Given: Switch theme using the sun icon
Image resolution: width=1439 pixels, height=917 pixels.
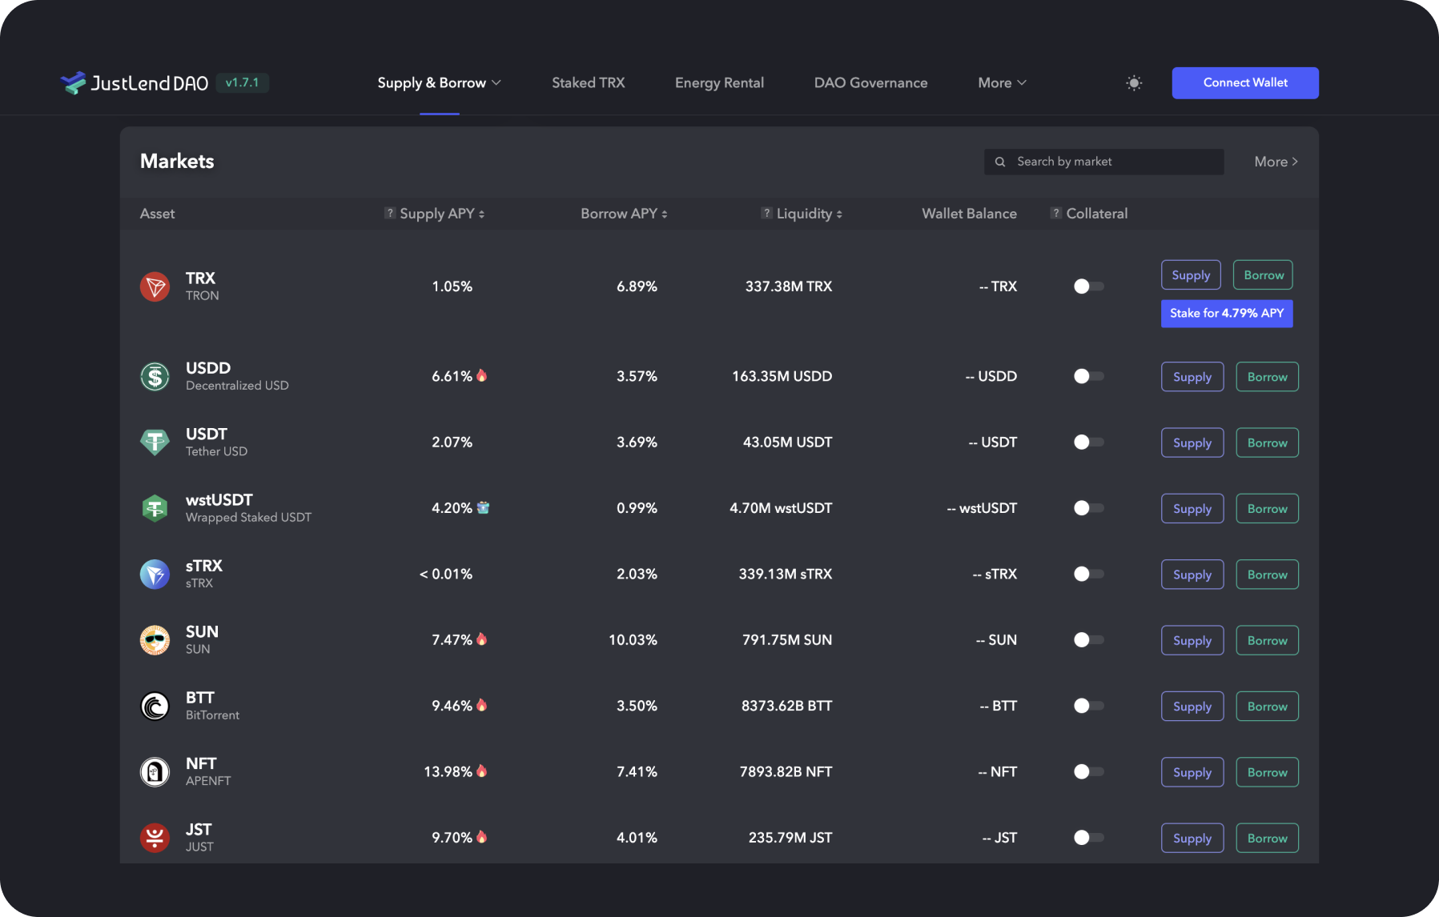Looking at the screenshot, I should pyautogui.click(x=1134, y=82).
